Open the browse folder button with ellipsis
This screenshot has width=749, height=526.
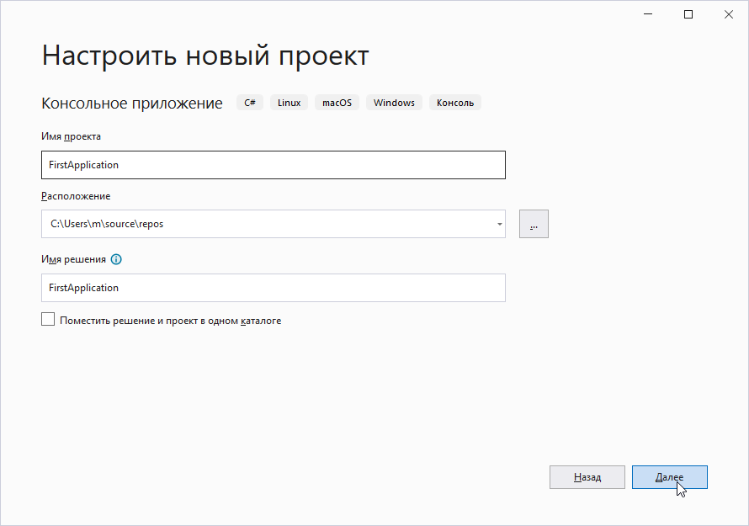[534, 224]
